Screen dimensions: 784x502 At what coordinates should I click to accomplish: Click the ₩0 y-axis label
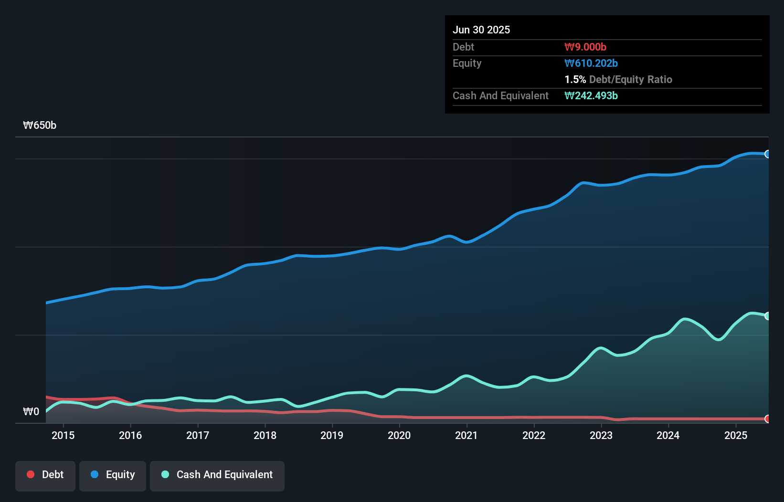[x=31, y=411]
